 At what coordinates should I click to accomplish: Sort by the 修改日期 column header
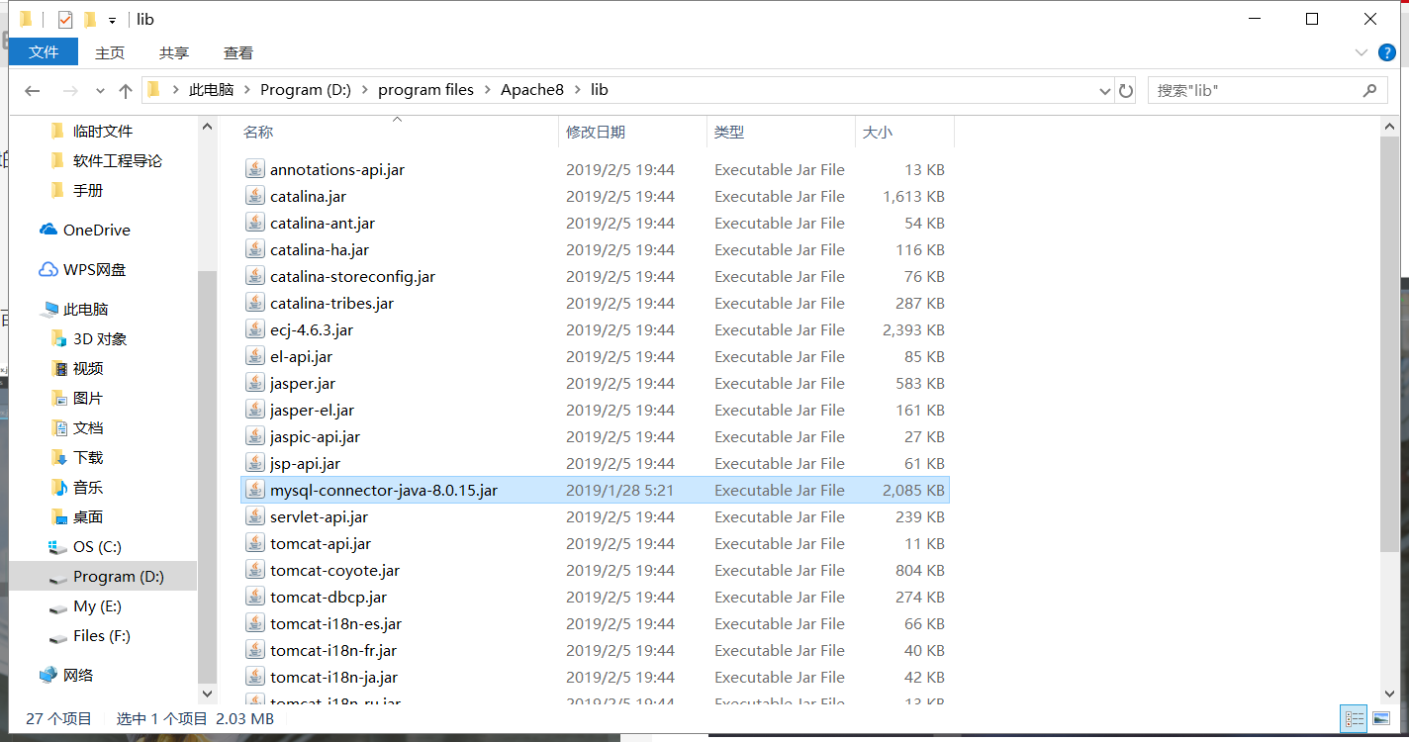(633, 132)
